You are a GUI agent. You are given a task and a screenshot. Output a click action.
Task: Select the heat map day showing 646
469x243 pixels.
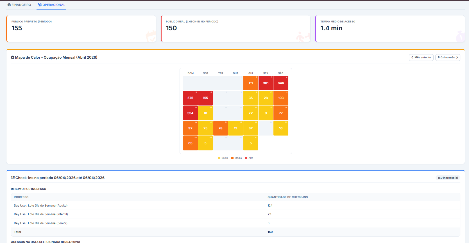[x=281, y=83]
